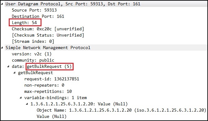Select the Destination Port 161 row

(38, 16)
